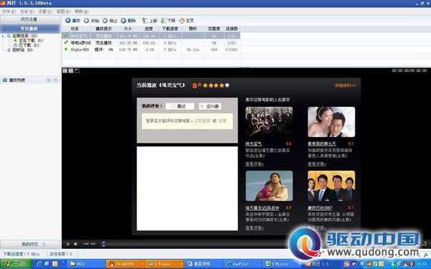Select the highlighted first task row
431x269 pixels.
(151, 36)
